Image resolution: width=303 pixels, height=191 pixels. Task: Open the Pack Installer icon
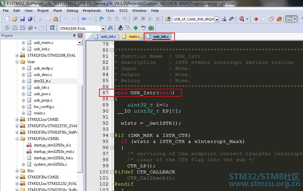[x=151, y=28]
